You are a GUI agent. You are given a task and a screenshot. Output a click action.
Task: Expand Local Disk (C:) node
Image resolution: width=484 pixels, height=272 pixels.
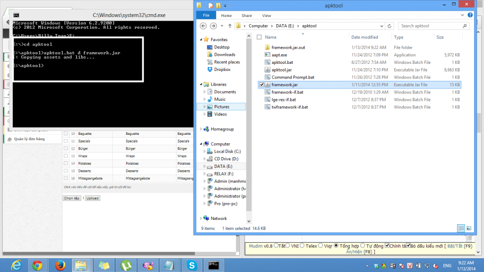click(x=204, y=151)
